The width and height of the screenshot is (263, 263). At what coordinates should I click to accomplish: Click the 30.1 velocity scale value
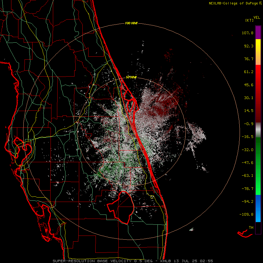(x=249, y=98)
